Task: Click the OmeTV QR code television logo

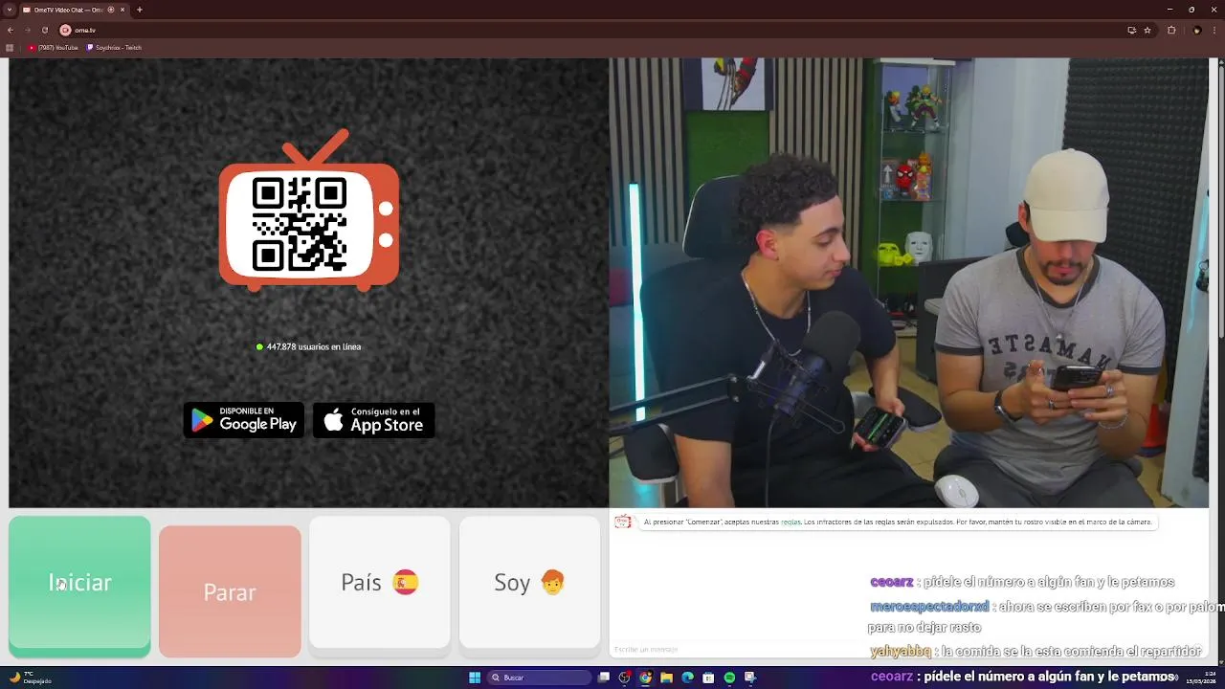Action: [309, 211]
